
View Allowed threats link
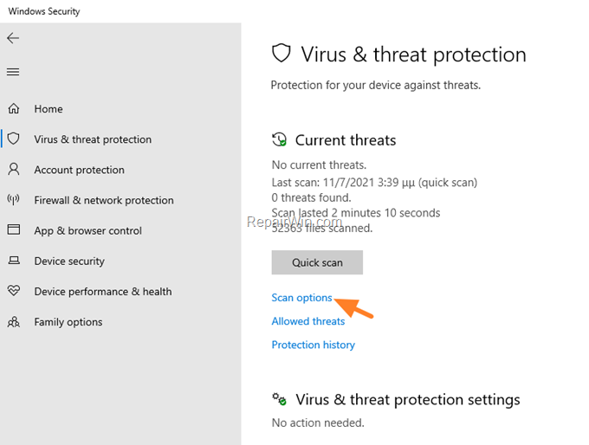point(308,321)
